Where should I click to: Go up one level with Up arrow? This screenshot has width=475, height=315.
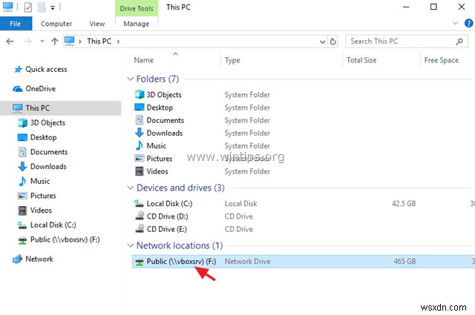[x=54, y=42]
